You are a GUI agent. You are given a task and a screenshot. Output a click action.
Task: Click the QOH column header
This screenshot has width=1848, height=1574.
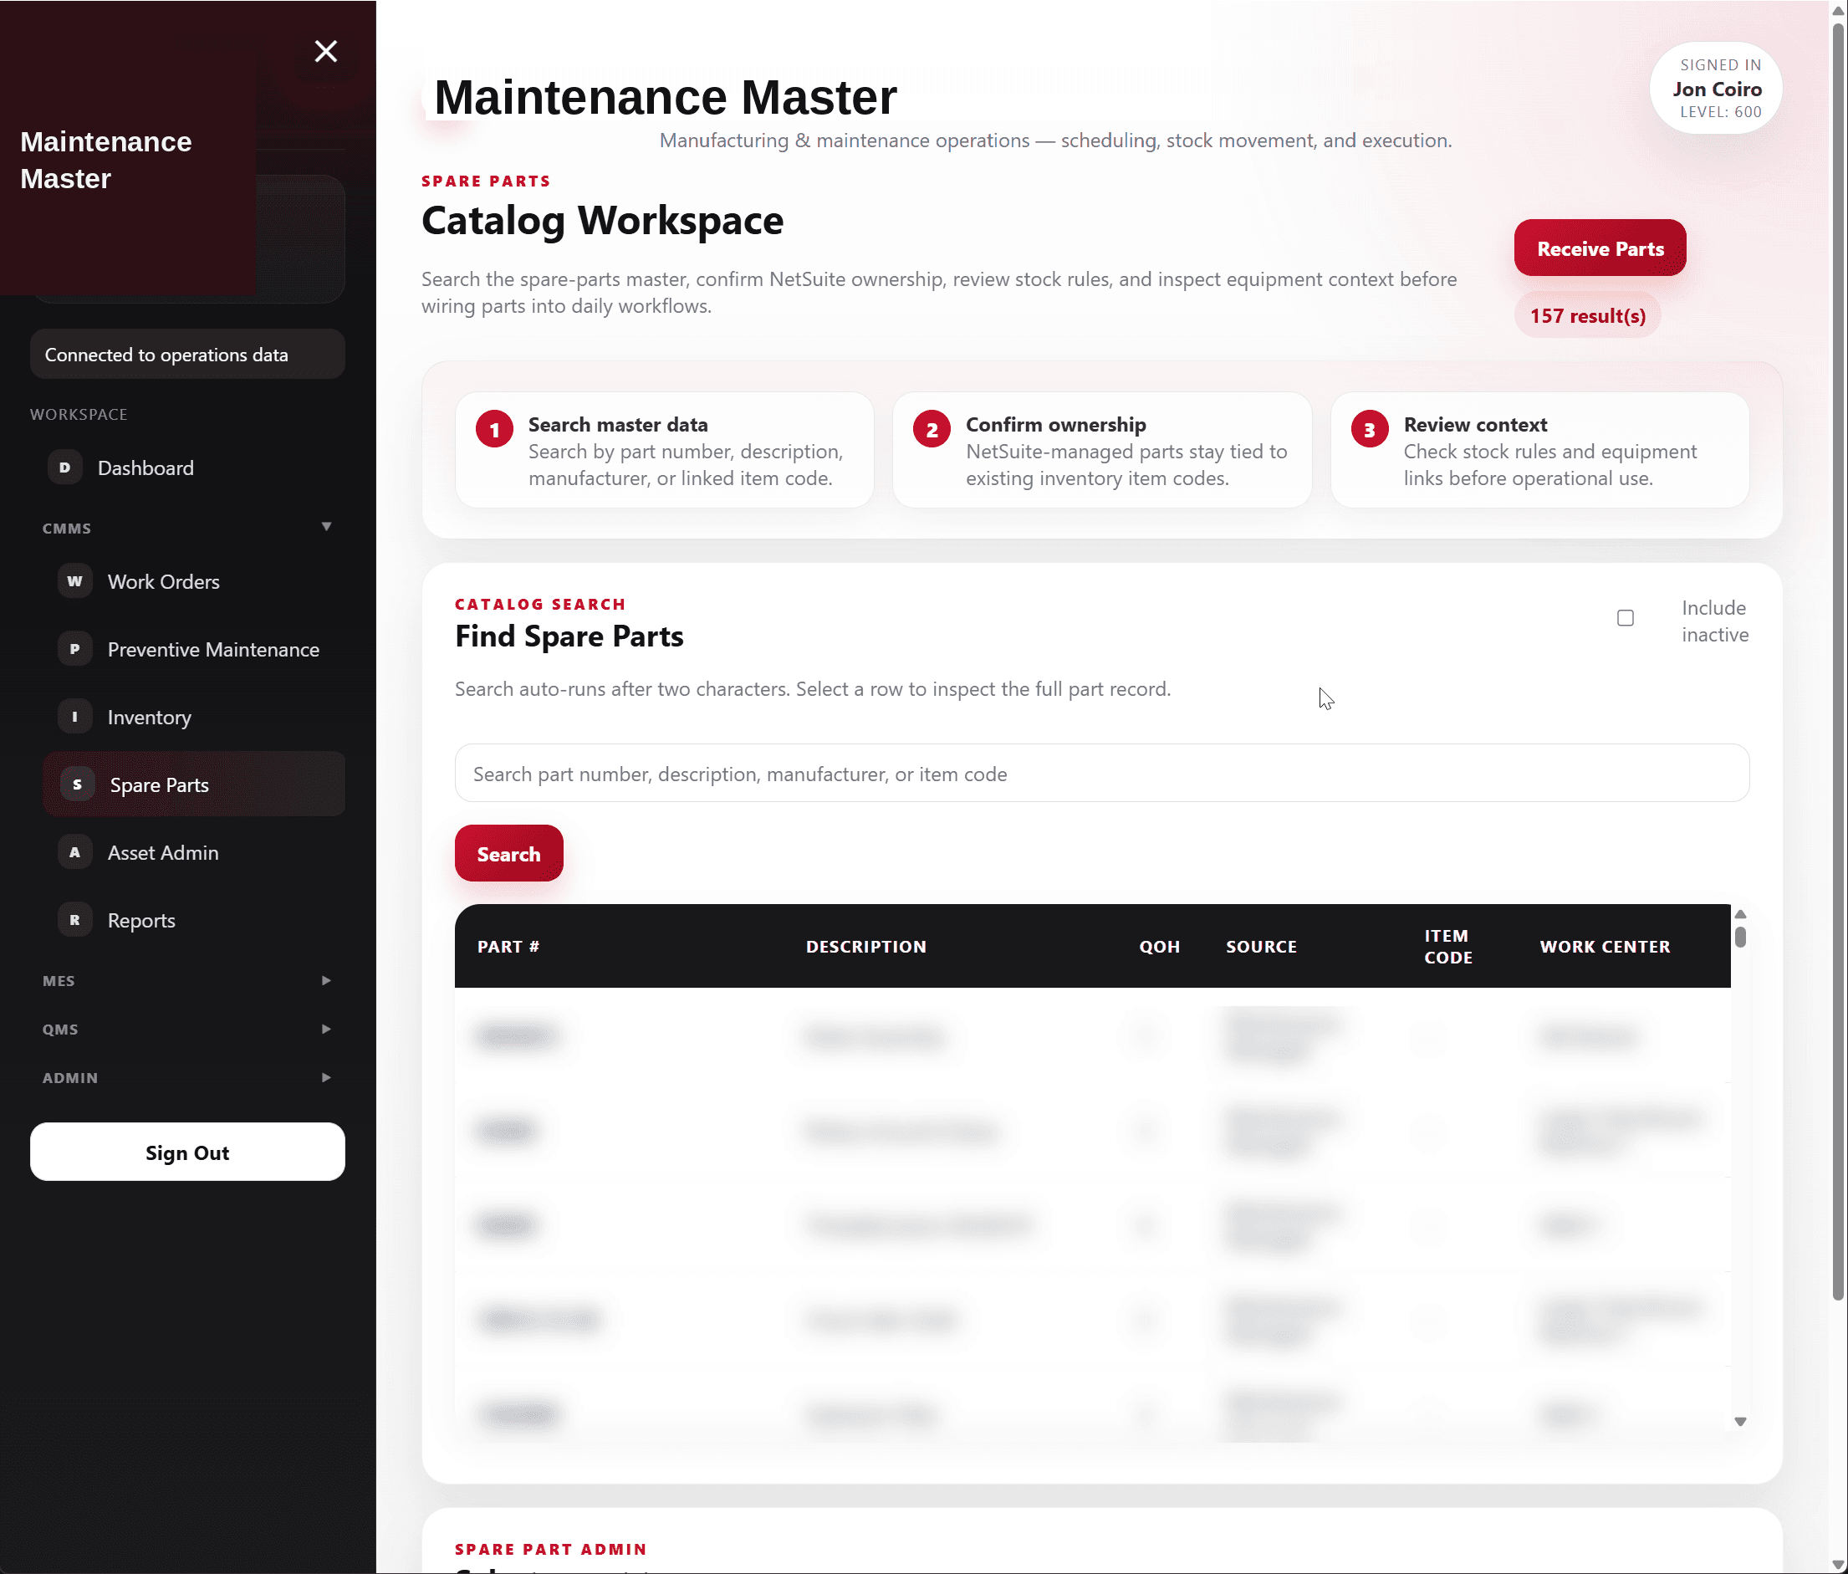click(x=1160, y=947)
